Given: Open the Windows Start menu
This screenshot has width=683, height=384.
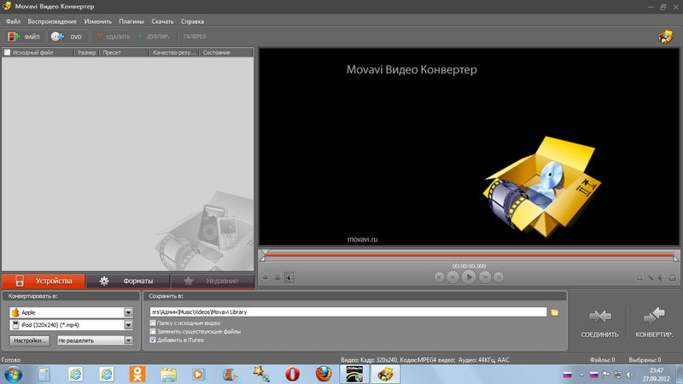Looking at the screenshot, I should click(13, 374).
